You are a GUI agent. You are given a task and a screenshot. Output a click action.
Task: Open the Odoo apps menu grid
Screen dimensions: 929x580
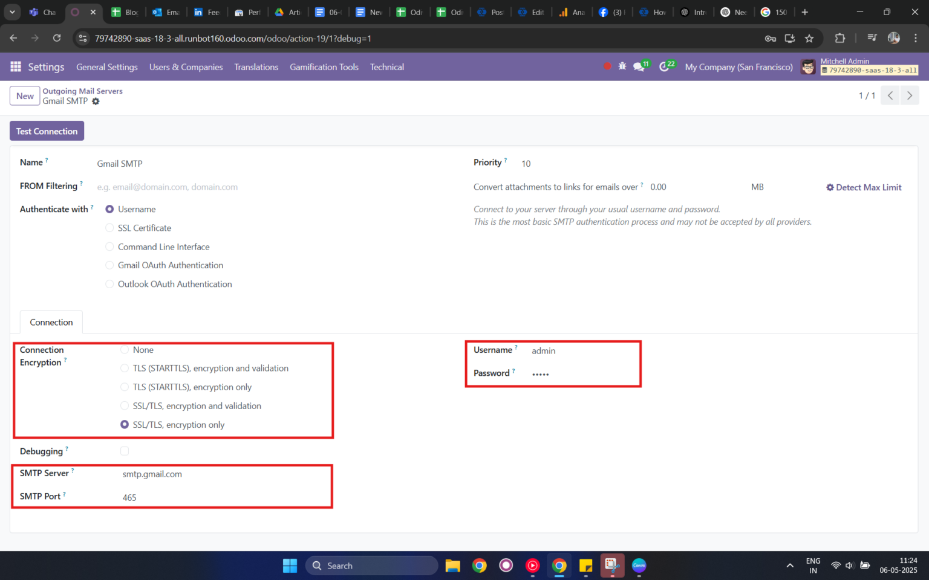pyautogui.click(x=15, y=66)
